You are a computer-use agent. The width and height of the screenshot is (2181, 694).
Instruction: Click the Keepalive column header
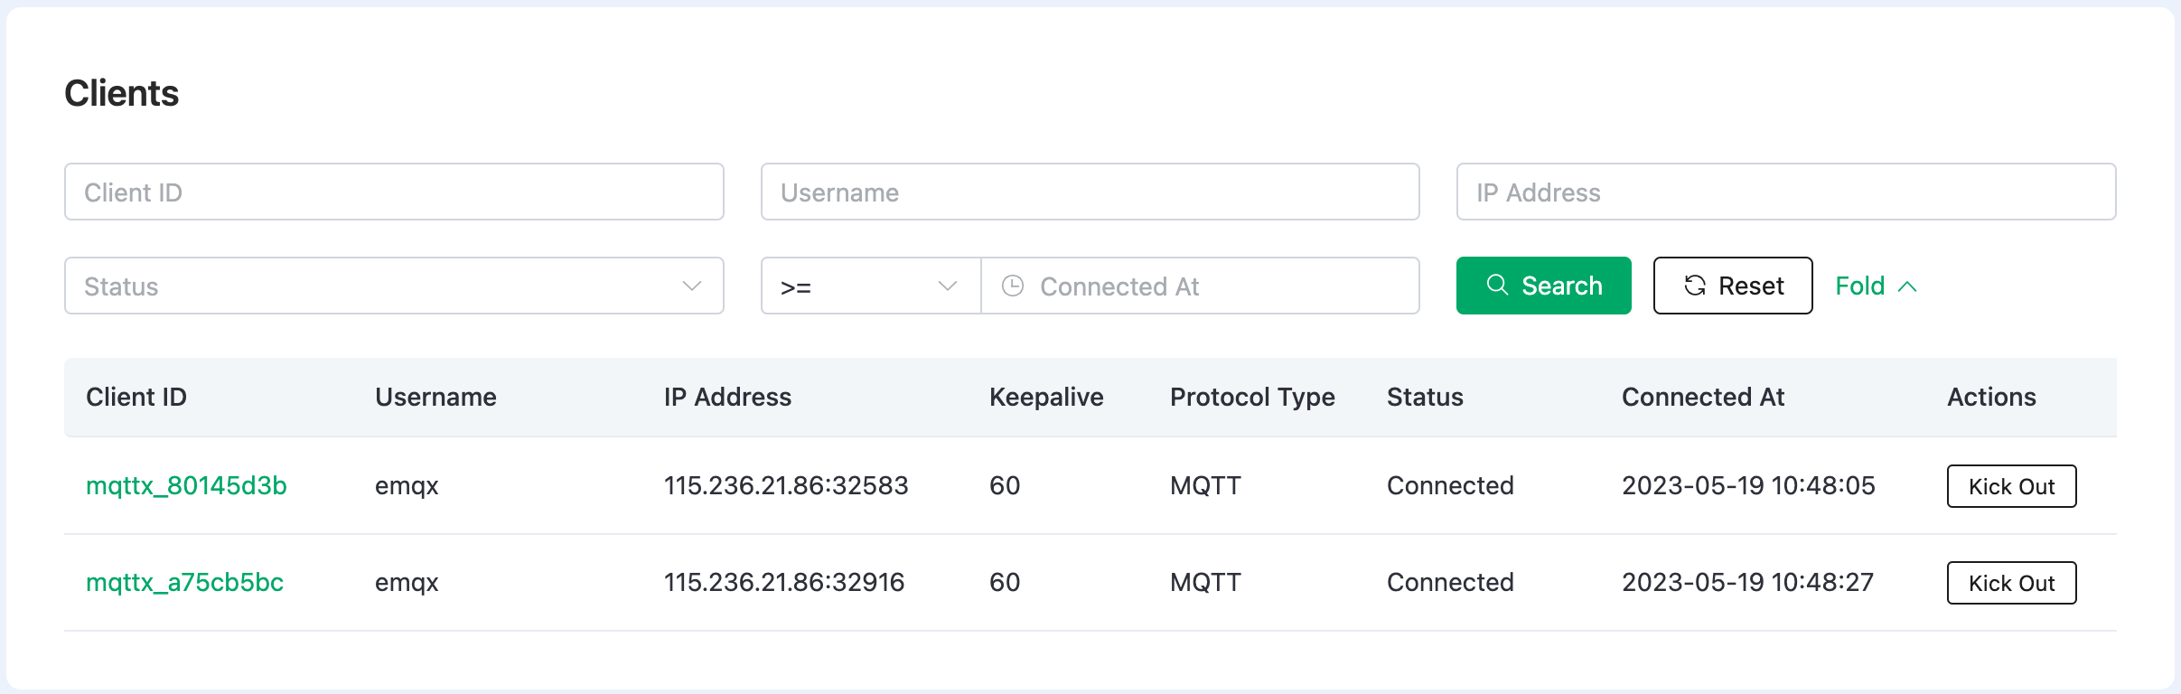(x=1046, y=397)
